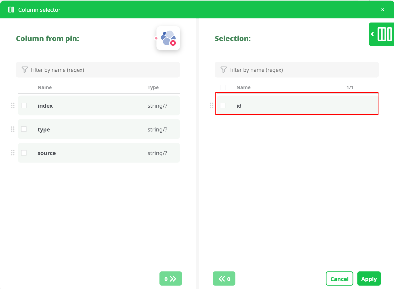The image size is (394, 289).
Task: Click the red delete badge on the pin node
Action: click(x=173, y=43)
